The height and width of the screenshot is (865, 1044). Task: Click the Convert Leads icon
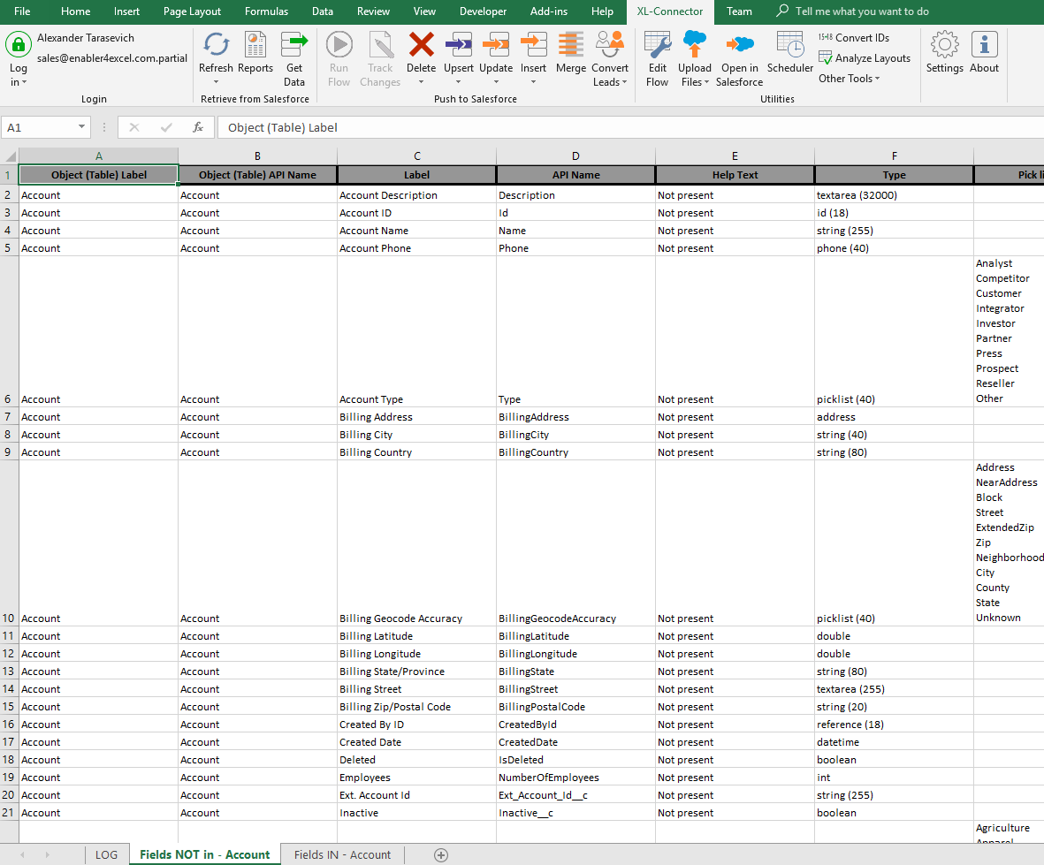[609, 44]
